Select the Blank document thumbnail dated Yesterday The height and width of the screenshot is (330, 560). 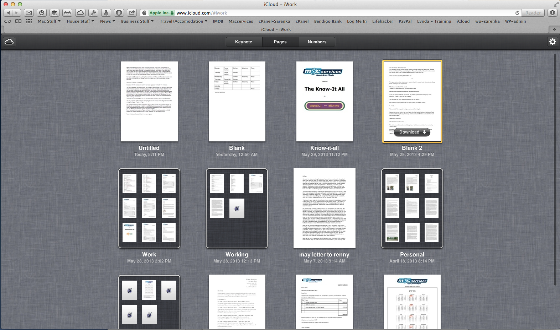point(237,101)
